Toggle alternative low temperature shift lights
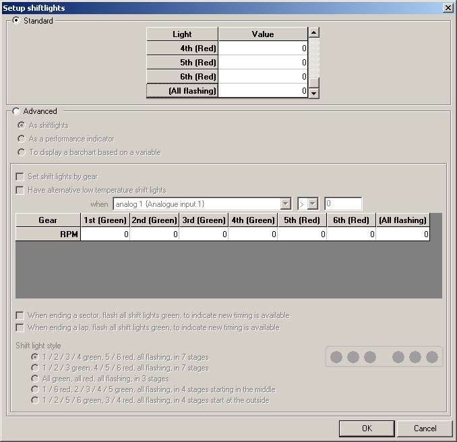 coord(20,190)
